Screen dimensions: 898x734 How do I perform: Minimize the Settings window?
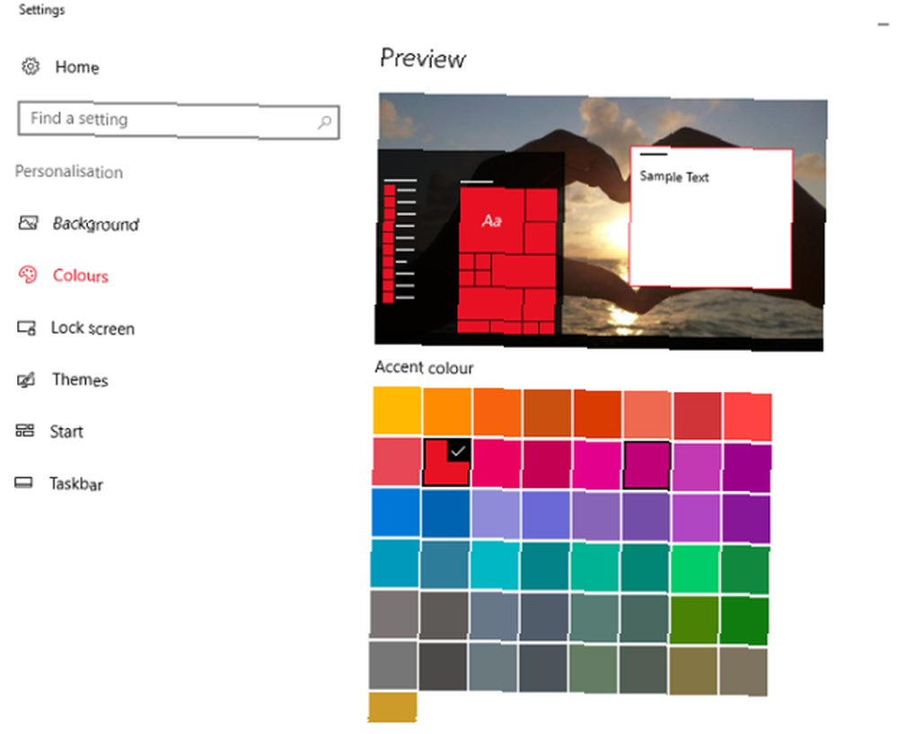pyautogui.click(x=883, y=24)
